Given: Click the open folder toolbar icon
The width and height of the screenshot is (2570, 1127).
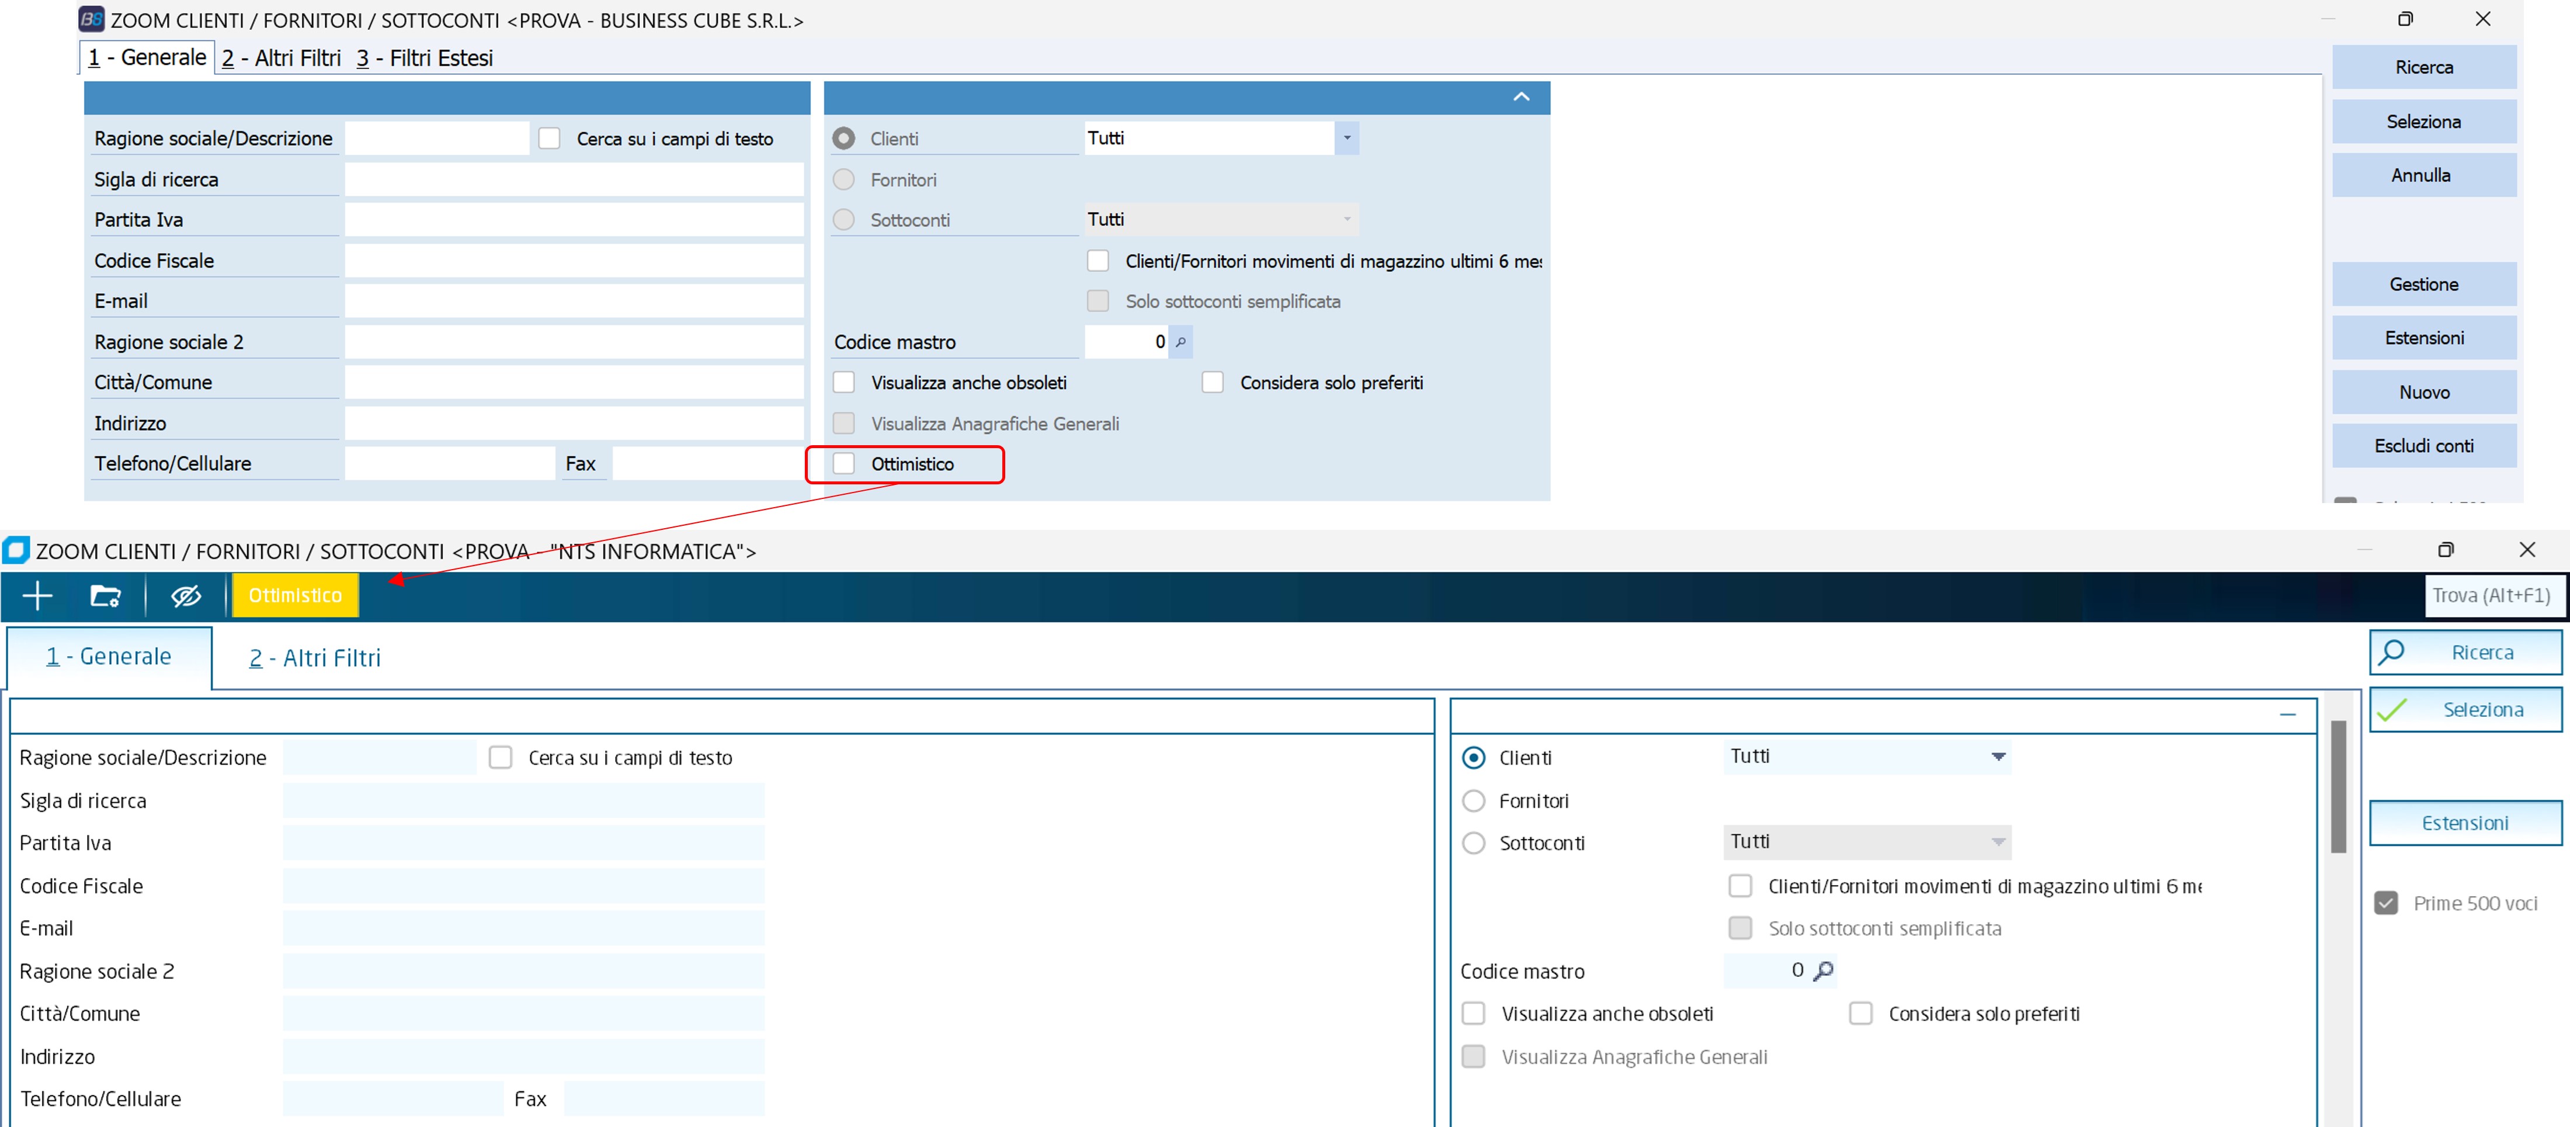Looking at the screenshot, I should click(105, 596).
